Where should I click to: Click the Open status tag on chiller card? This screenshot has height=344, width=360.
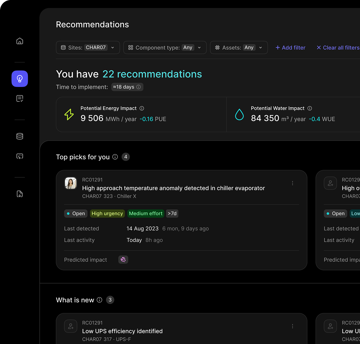pos(76,213)
